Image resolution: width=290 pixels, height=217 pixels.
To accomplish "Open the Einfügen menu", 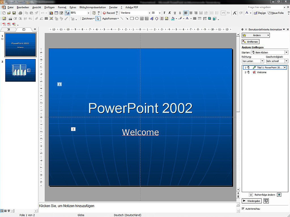I will (x=49, y=7).
